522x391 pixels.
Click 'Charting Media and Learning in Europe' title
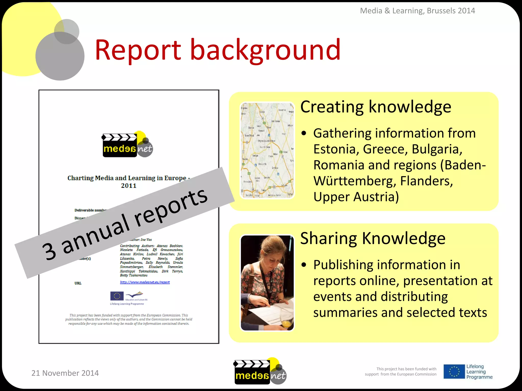(129, 181)
